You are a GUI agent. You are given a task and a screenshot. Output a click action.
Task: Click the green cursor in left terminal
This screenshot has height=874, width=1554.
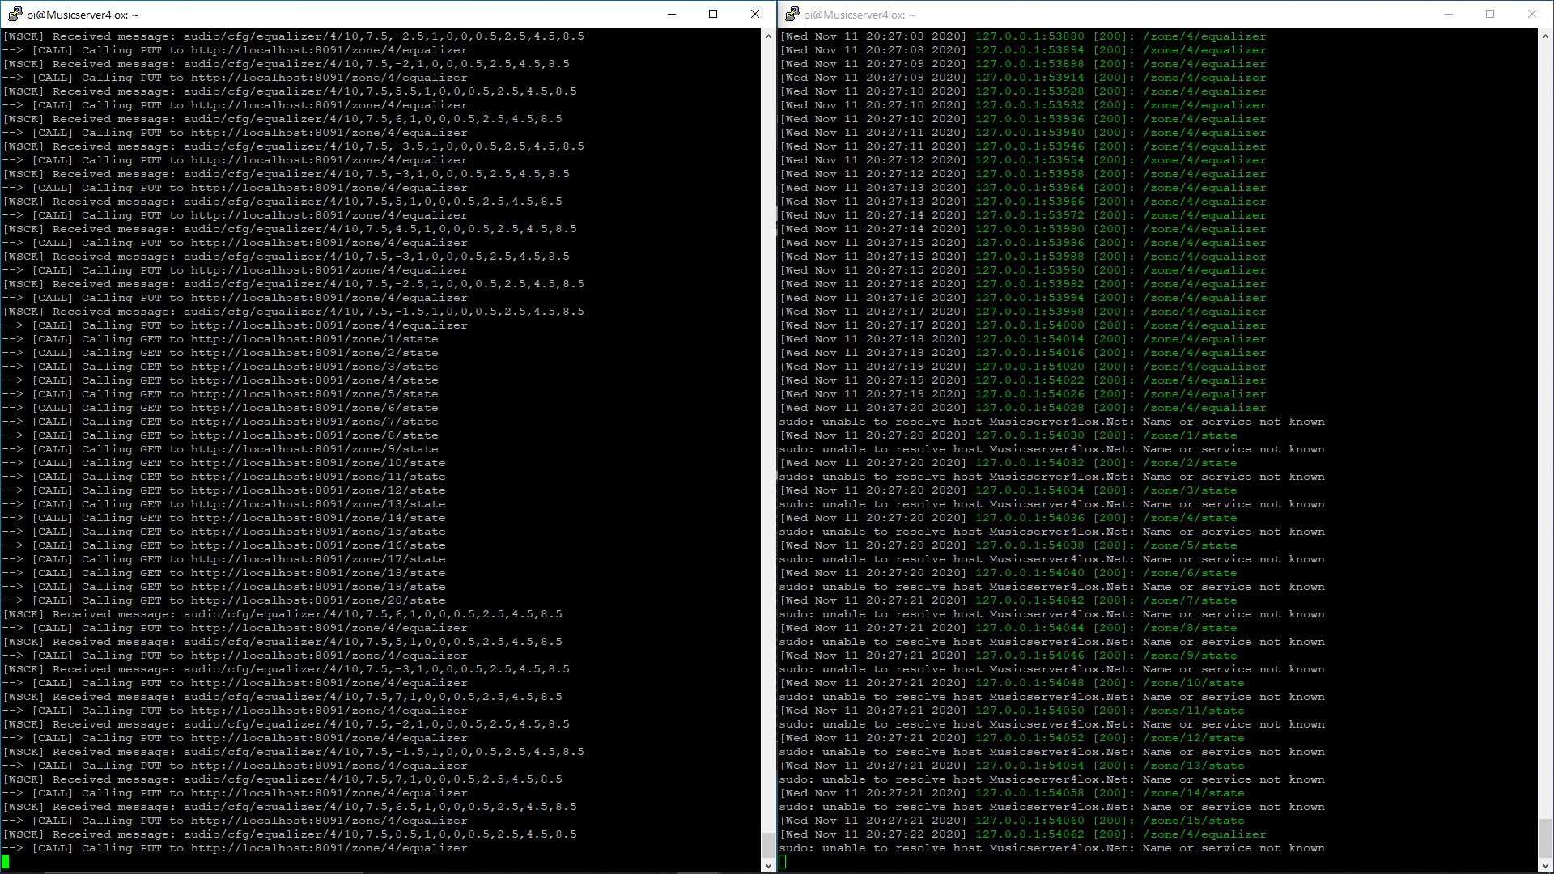click(6, 862)
